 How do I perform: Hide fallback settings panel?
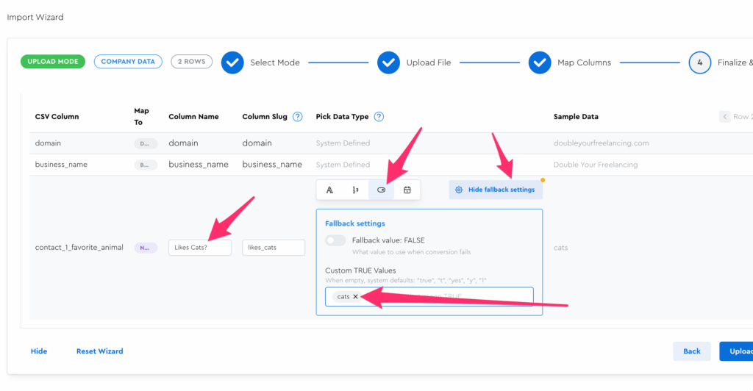click(x=496, y=190)
